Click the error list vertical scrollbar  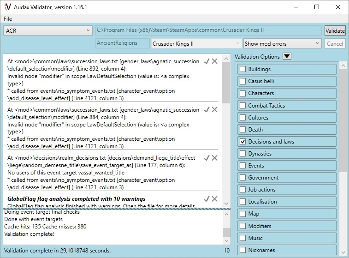click(225, 129)
